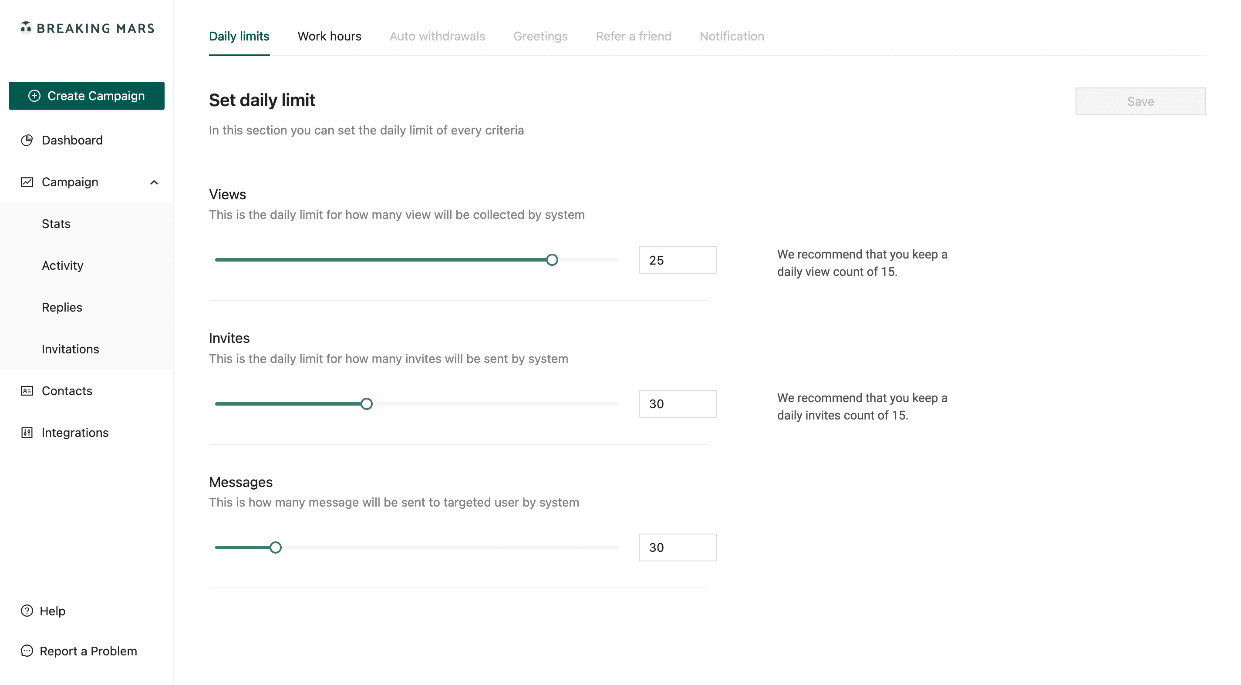Click the daily invites count recommendation text
Viewport: 1241px width, 685px height.
[x=862, y=407]
